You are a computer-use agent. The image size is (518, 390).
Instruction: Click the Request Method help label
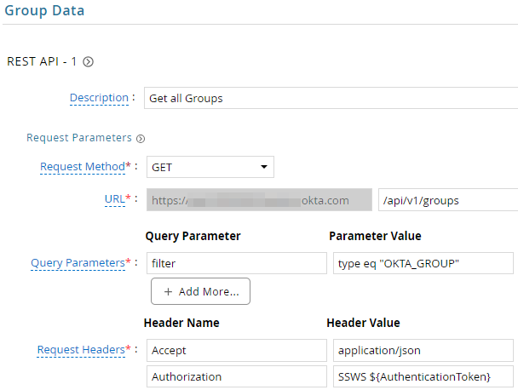coord(83,166)
